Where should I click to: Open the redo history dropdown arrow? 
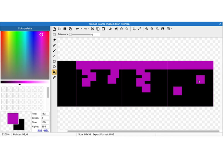(89, 29)
